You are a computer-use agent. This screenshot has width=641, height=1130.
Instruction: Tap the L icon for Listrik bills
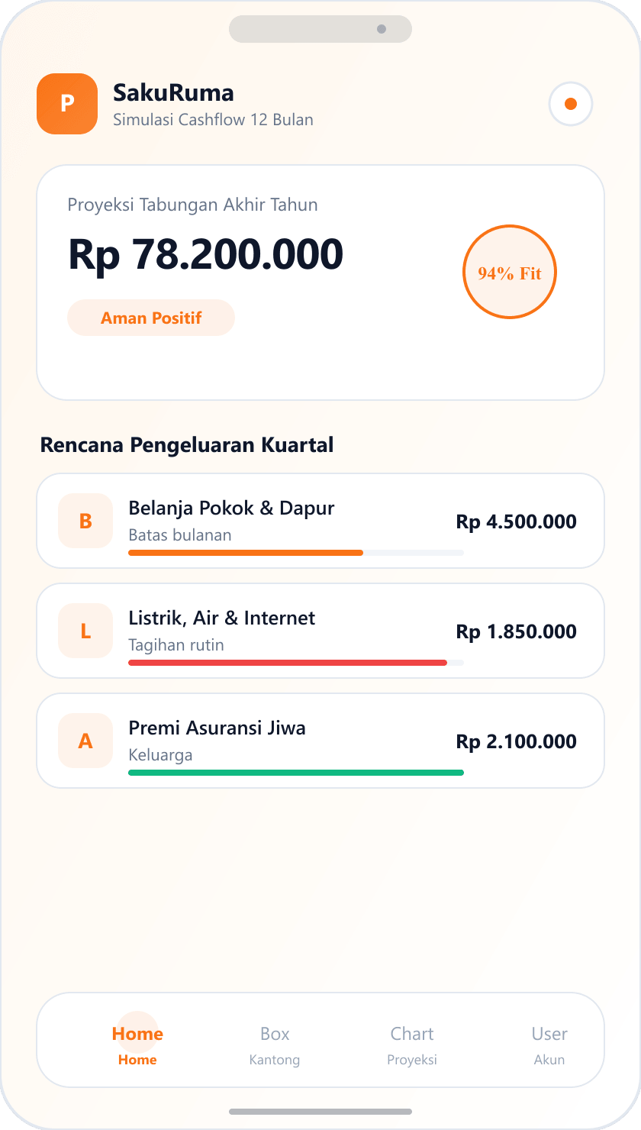coord(85,631)
